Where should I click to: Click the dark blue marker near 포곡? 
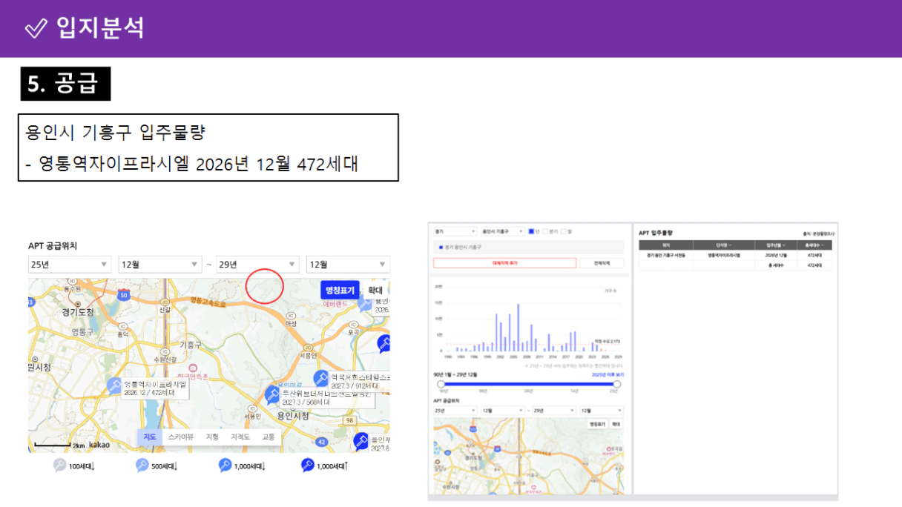point(383,342)
